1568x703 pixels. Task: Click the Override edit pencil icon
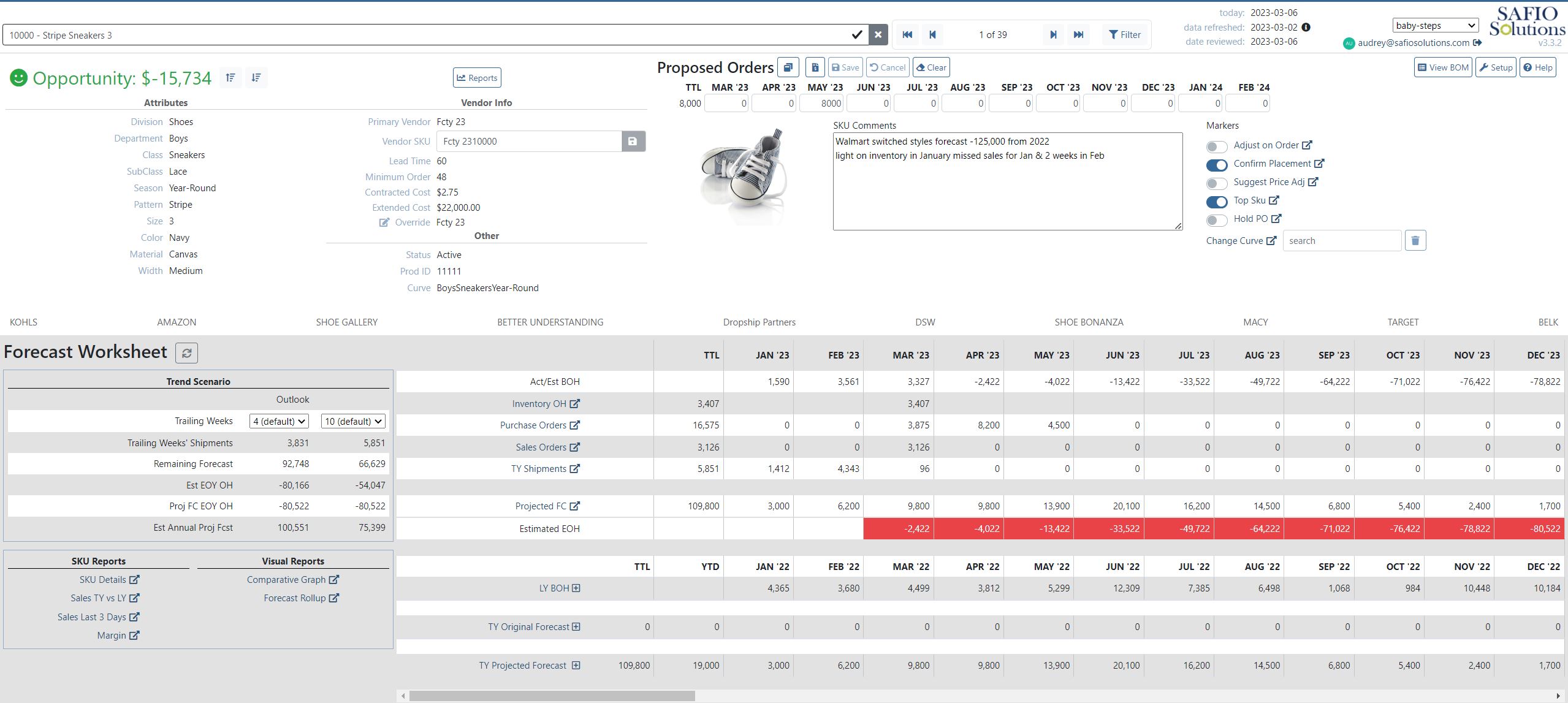[x=382, y=222]
